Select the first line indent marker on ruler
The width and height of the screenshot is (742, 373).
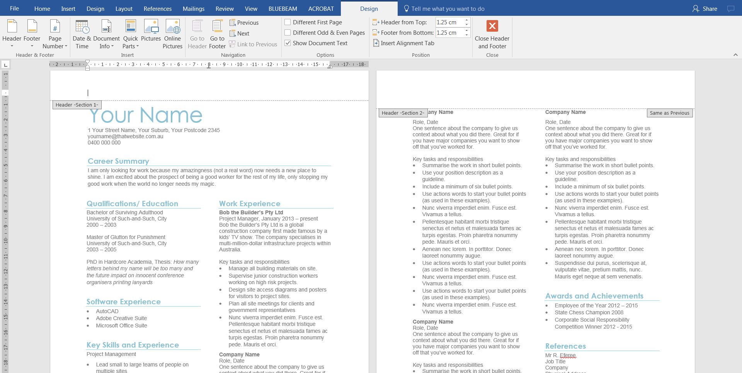tap(87, 62)
